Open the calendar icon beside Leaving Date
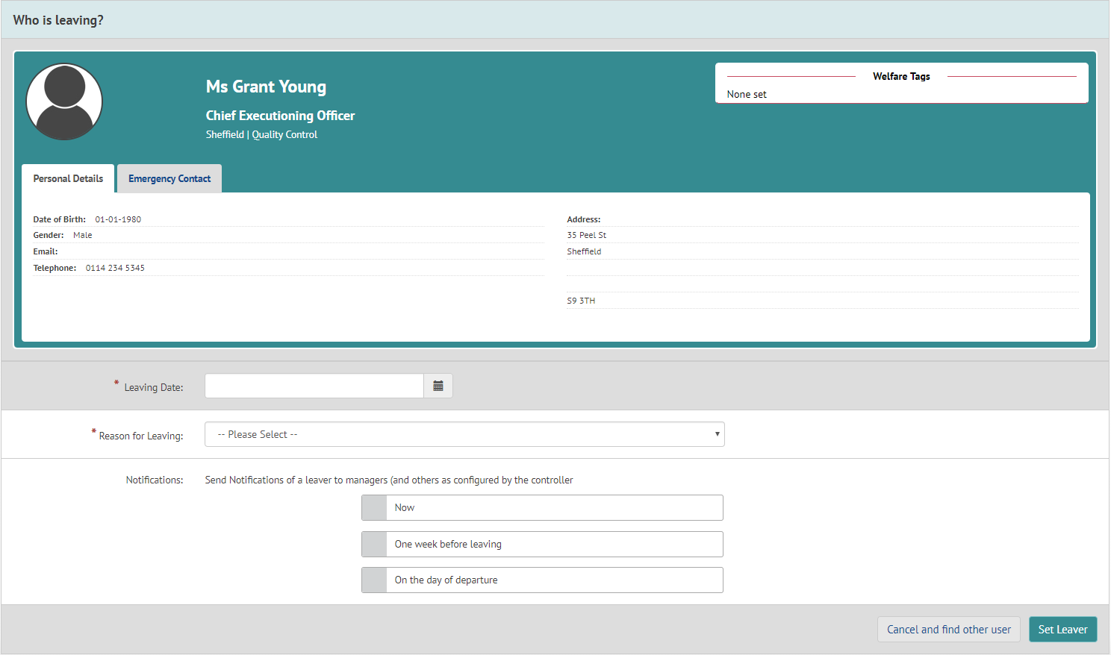1111x655 pixels. (x=438, y=386)
